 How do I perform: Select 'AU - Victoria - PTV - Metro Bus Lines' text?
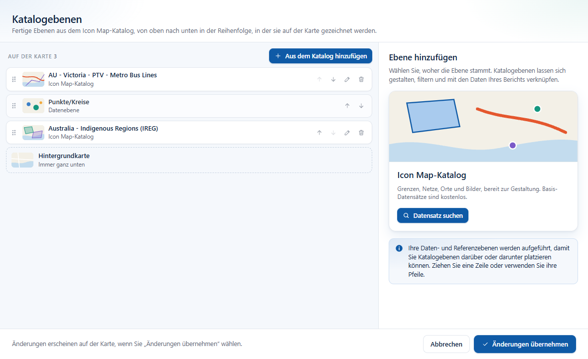coord(102,75)
